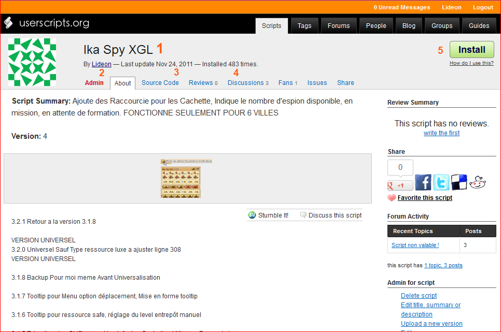Click the green Install button
The image size is (501, 332).
point(471,50)
